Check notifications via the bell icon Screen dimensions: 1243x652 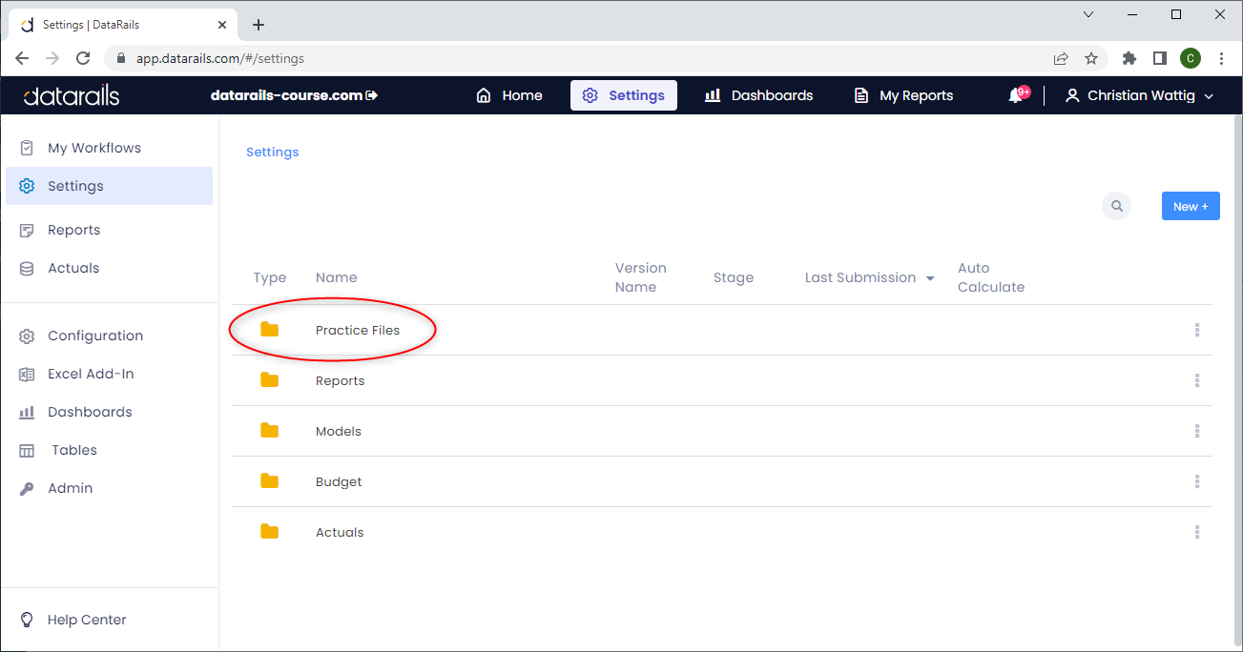pyautogui.click(x=1014, y=95)
